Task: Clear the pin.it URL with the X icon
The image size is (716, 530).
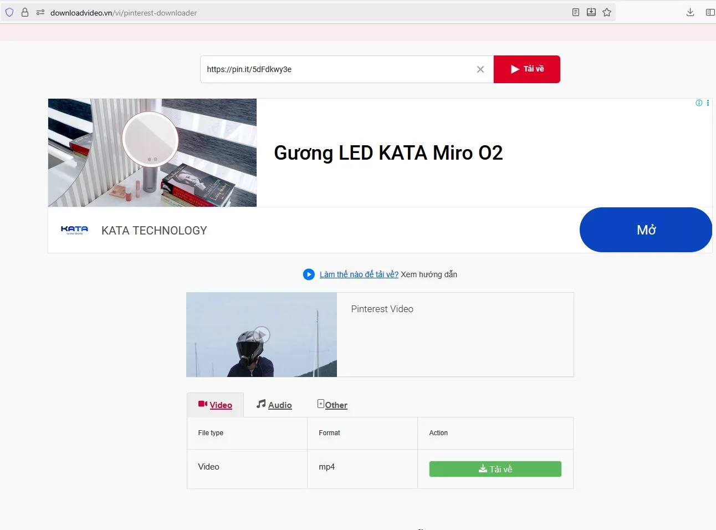Action: 480,69
